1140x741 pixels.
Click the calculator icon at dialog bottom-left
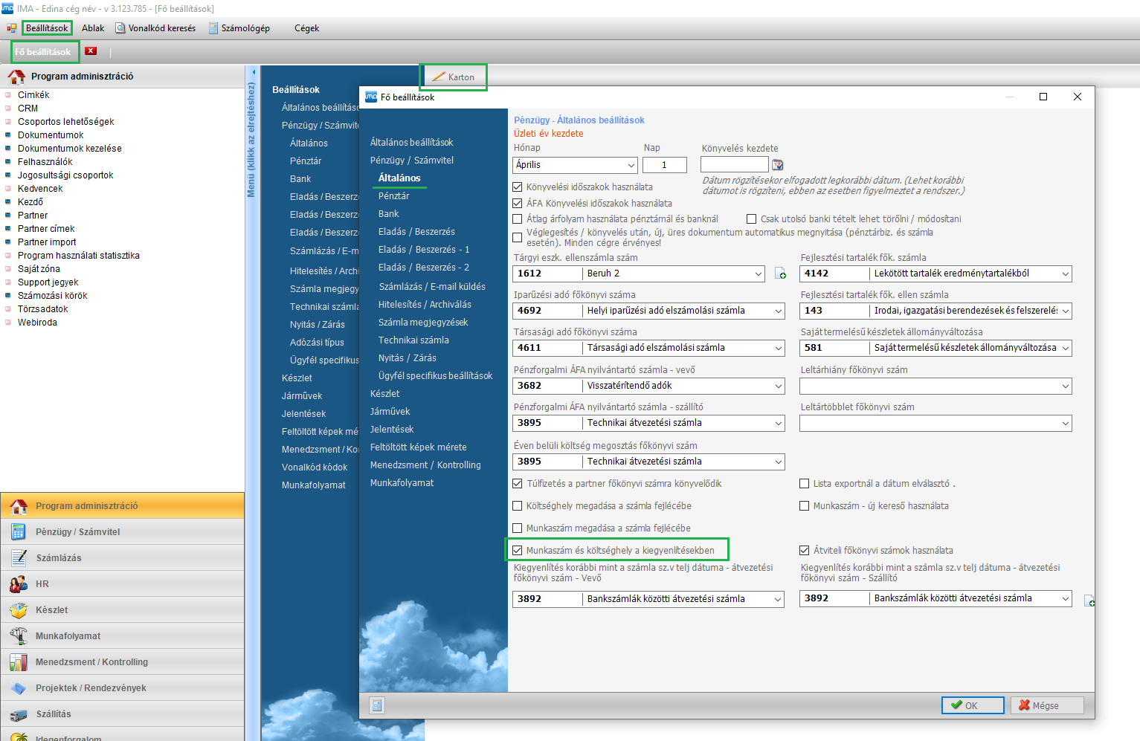pos(377,705)
